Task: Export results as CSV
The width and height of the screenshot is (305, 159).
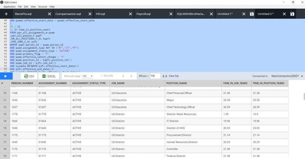Action: point(29,76)
